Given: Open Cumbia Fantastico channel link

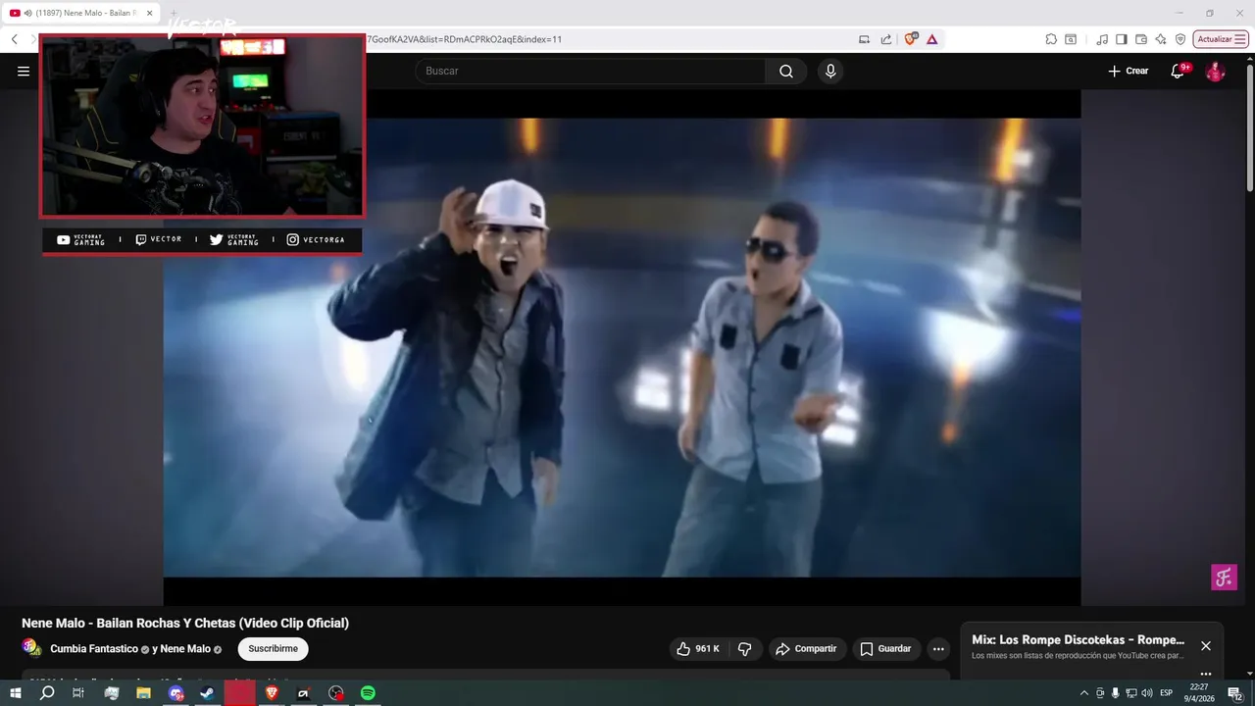Looking at the screenshot, I should click(x=94, y=649).
